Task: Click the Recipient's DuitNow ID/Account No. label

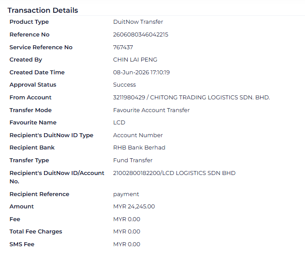Action: pos(57,177)
